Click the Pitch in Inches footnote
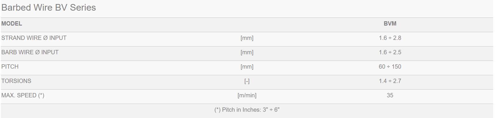The image size is (498, 118). pos(247,110)
